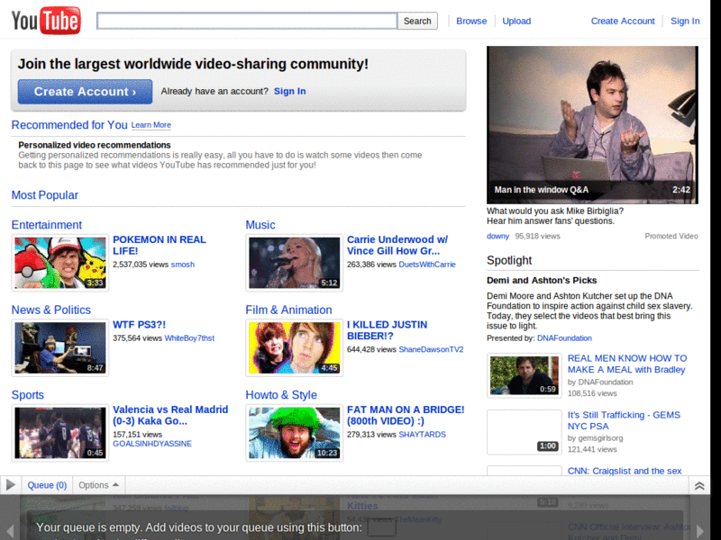The height and width of the screenshot is (540, 721).
Task: Open the Music category
Action: click(x=260, y=225)
